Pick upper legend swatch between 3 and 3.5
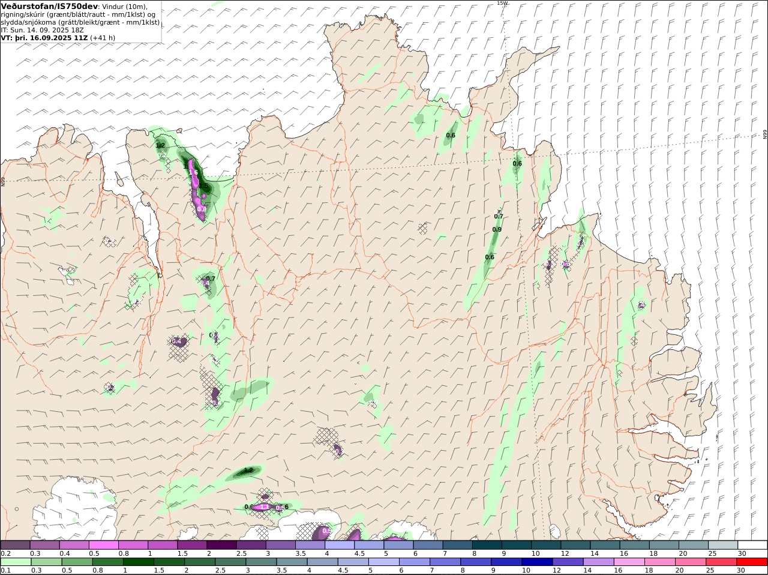This screenshot has width=768, height=575. (280, 545)
